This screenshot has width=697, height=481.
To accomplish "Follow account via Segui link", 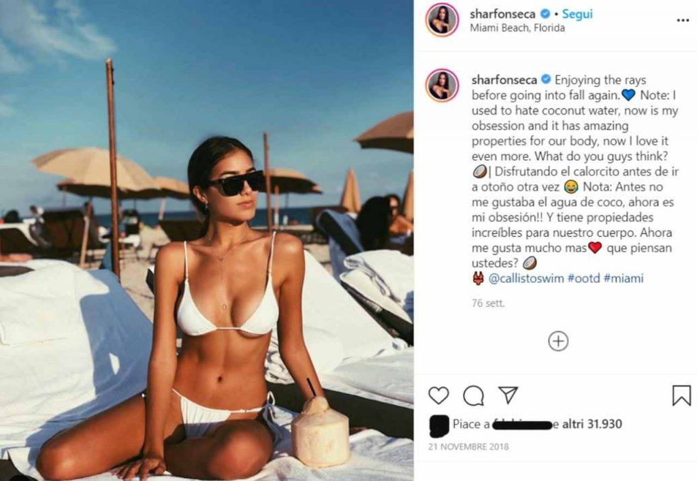I will point(577,14).
